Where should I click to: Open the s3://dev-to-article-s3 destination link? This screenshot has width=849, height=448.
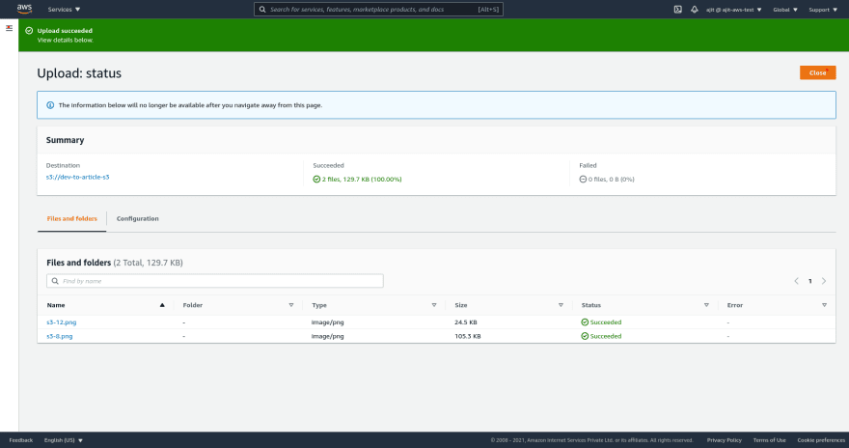pos(77,177)
